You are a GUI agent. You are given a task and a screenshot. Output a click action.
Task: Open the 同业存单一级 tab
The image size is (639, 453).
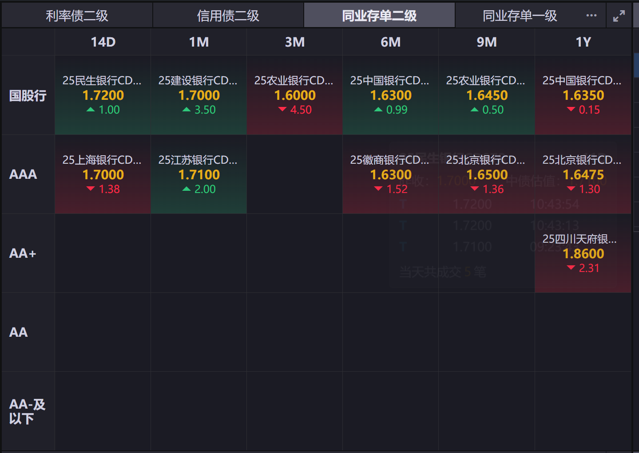click(x=520, y=16)
